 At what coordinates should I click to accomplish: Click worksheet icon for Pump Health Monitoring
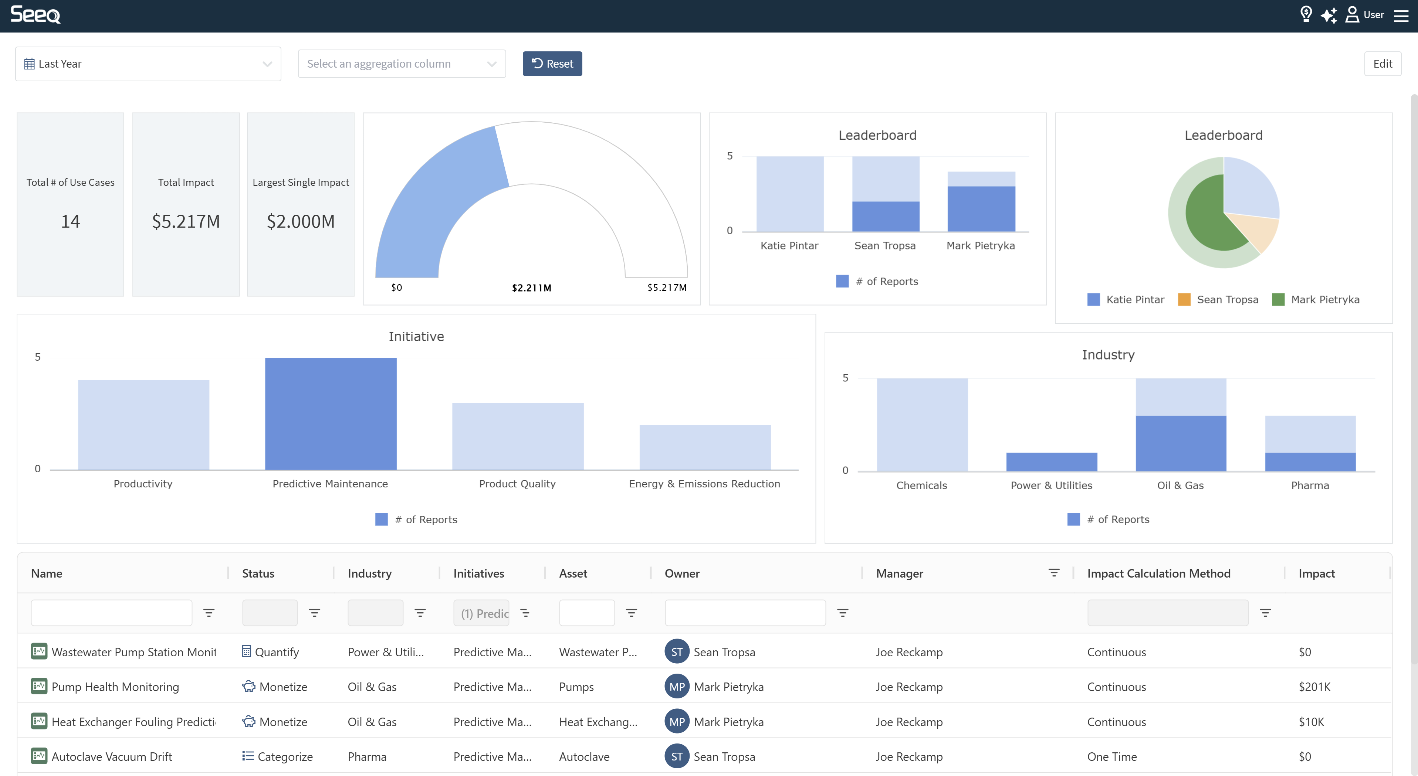[x=38, y=686]
